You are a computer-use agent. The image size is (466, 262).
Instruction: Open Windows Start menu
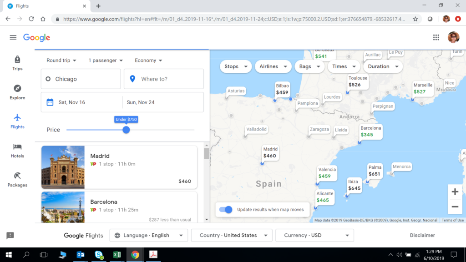[9, 255]
